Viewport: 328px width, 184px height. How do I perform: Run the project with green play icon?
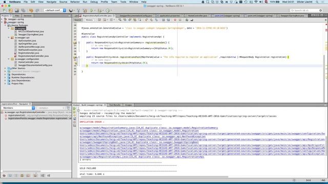(x=92, y=10)
